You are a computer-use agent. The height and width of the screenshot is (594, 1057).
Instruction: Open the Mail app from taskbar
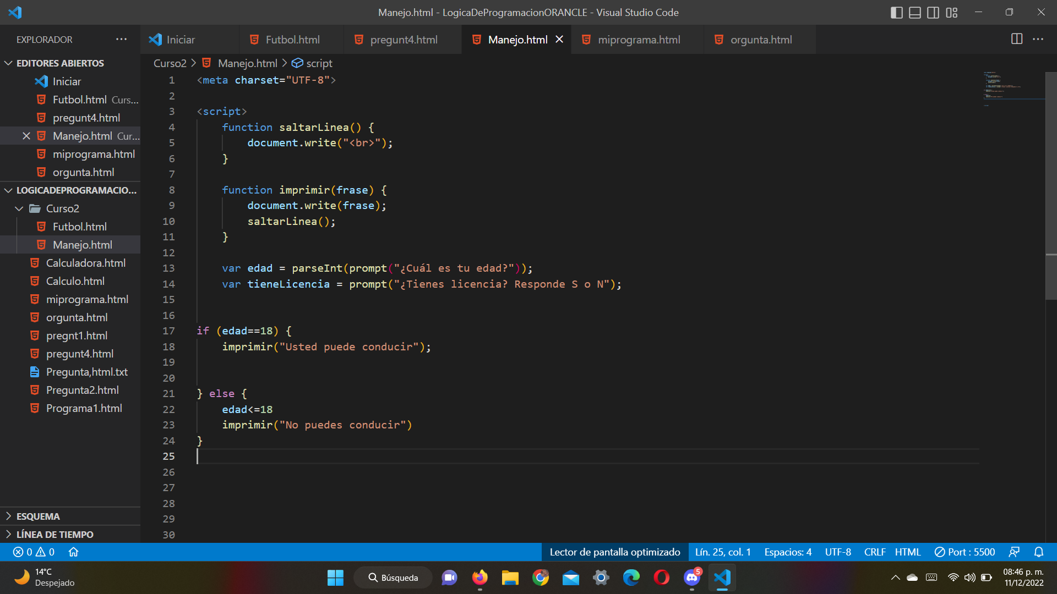point(570,577)
